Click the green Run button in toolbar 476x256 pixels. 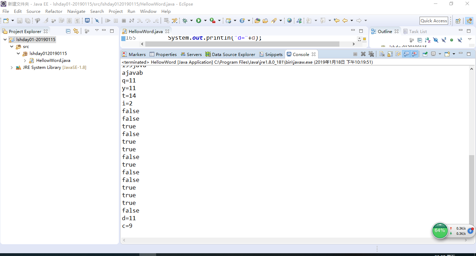tap(198, 21)
